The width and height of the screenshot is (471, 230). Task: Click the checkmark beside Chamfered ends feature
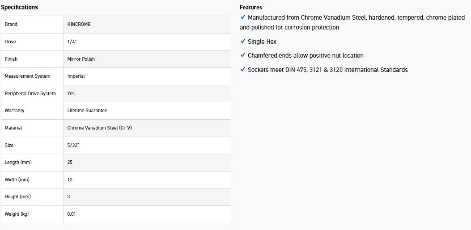coord(243,55)
